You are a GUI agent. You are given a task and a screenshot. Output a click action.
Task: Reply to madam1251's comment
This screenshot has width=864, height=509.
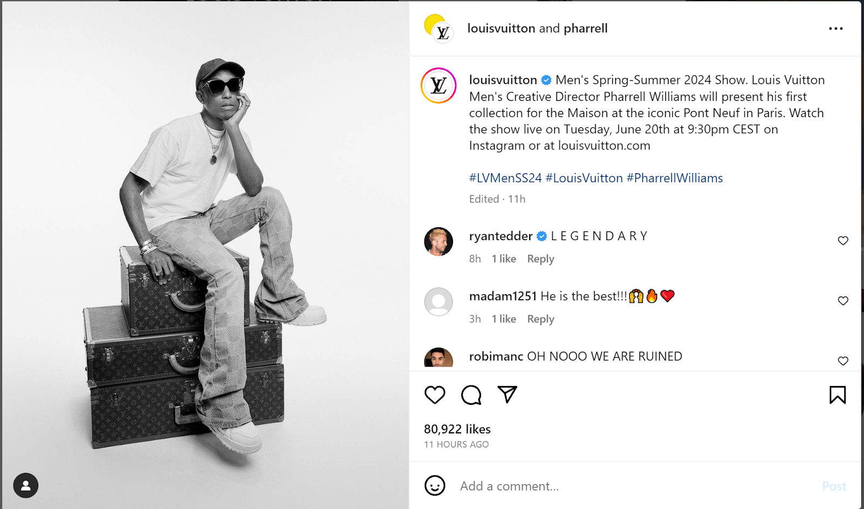pos(541,319)
